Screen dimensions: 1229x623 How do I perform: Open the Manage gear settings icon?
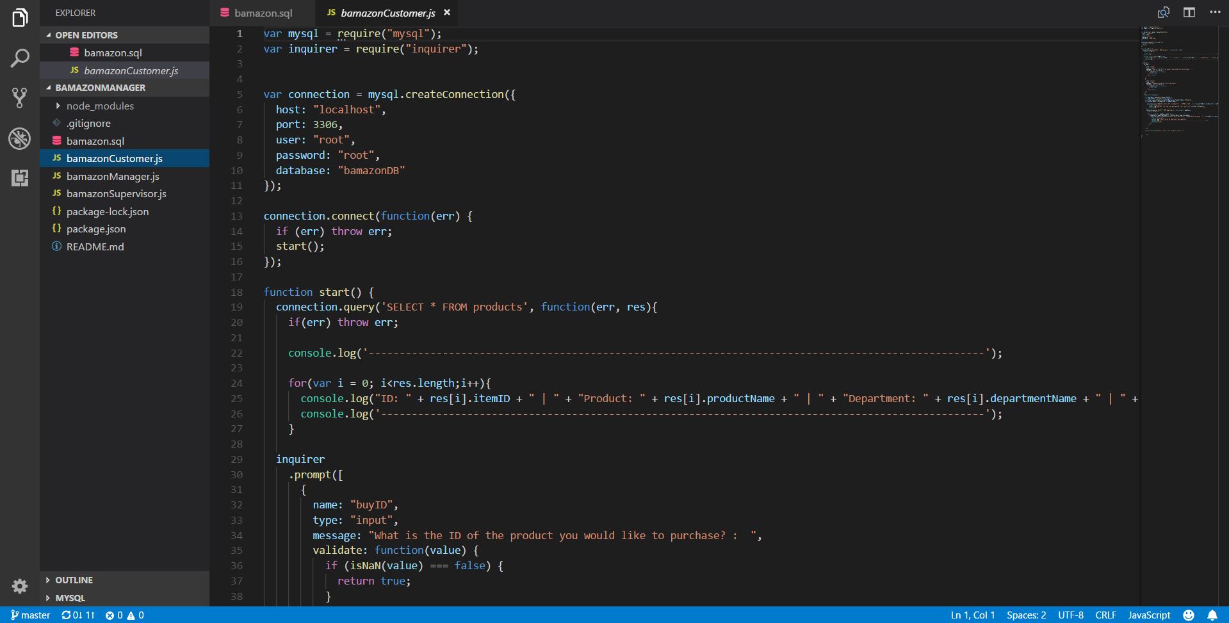tap(20, 586)
